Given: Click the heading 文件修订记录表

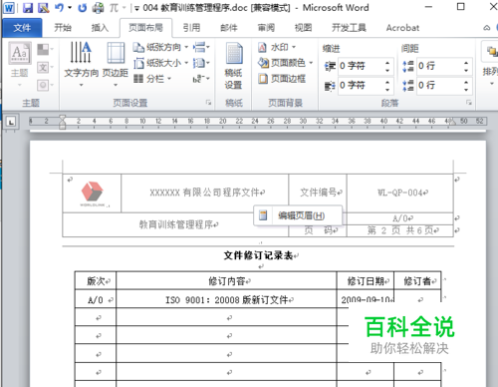Looking at the screenshot, I should click(x=258, y=255).
